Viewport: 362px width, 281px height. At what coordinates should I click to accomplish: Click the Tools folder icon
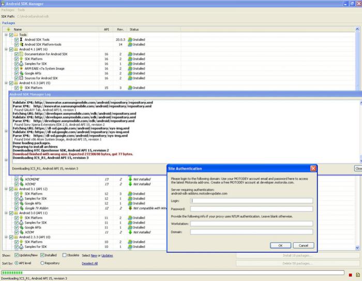point(16,35)
